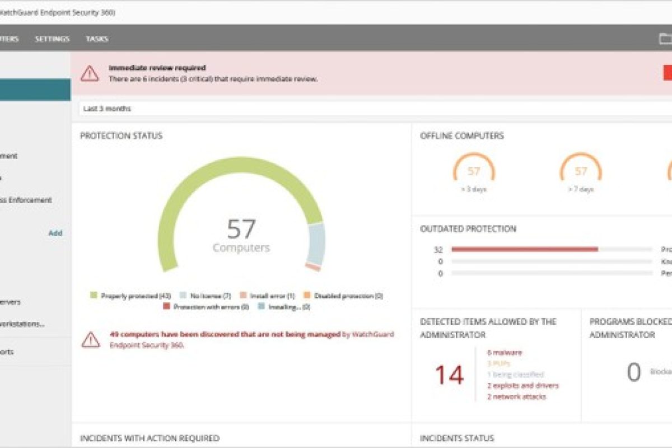Click the 0 programs blocked count

click(633, 372)
